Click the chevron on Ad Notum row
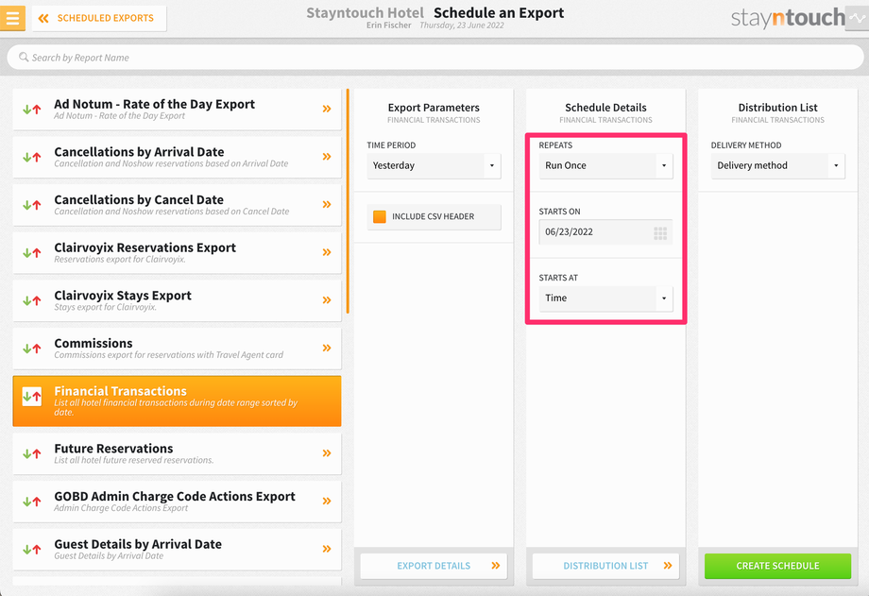 pos(327,109)
